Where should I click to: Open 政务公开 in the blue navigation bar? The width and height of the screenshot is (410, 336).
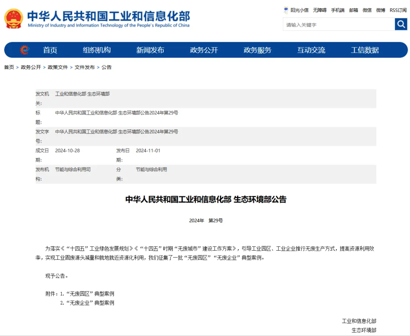pyautogui.click(x=204, y=50)
